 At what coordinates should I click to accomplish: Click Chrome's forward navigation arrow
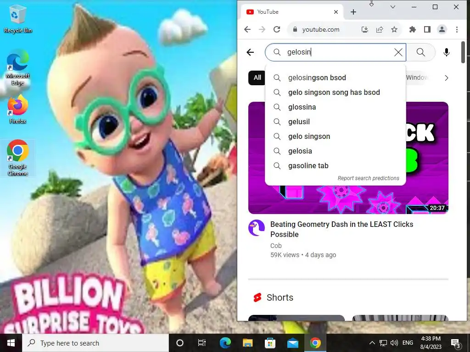coord(262,29)
